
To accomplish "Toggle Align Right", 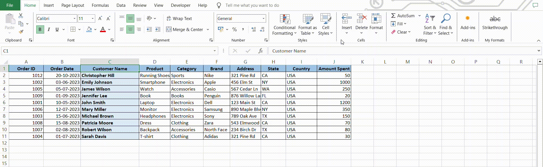I will point(139,29).
